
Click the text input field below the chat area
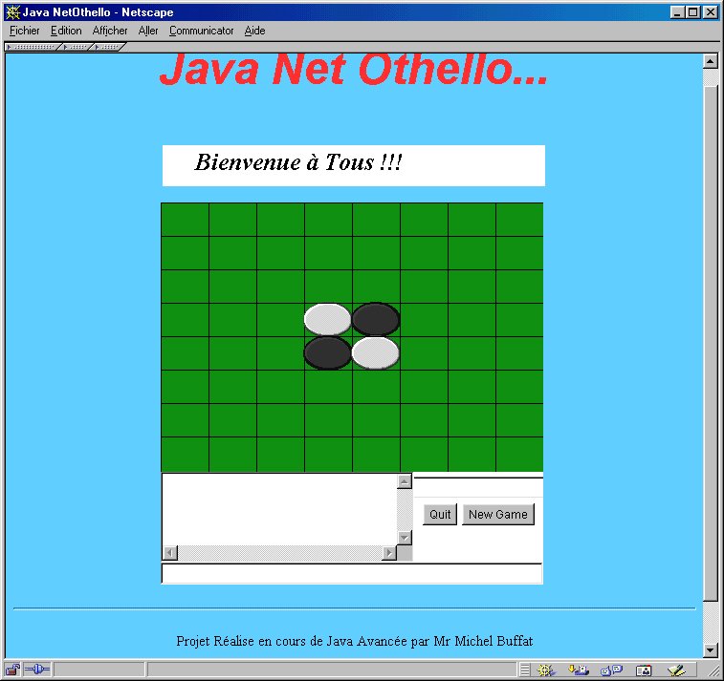[x=351, y=573]
